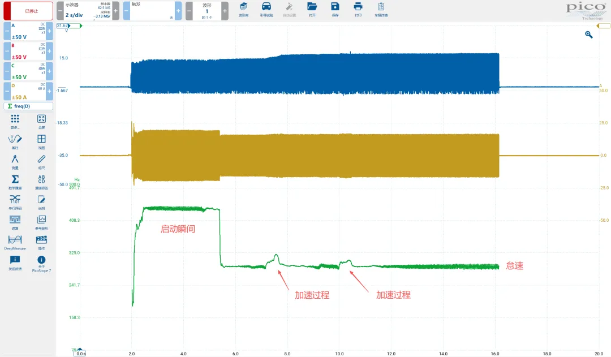This screenshot has height=357, width=611.
Task: Open the DeepMeasure tool
Action: click(15, 241)
